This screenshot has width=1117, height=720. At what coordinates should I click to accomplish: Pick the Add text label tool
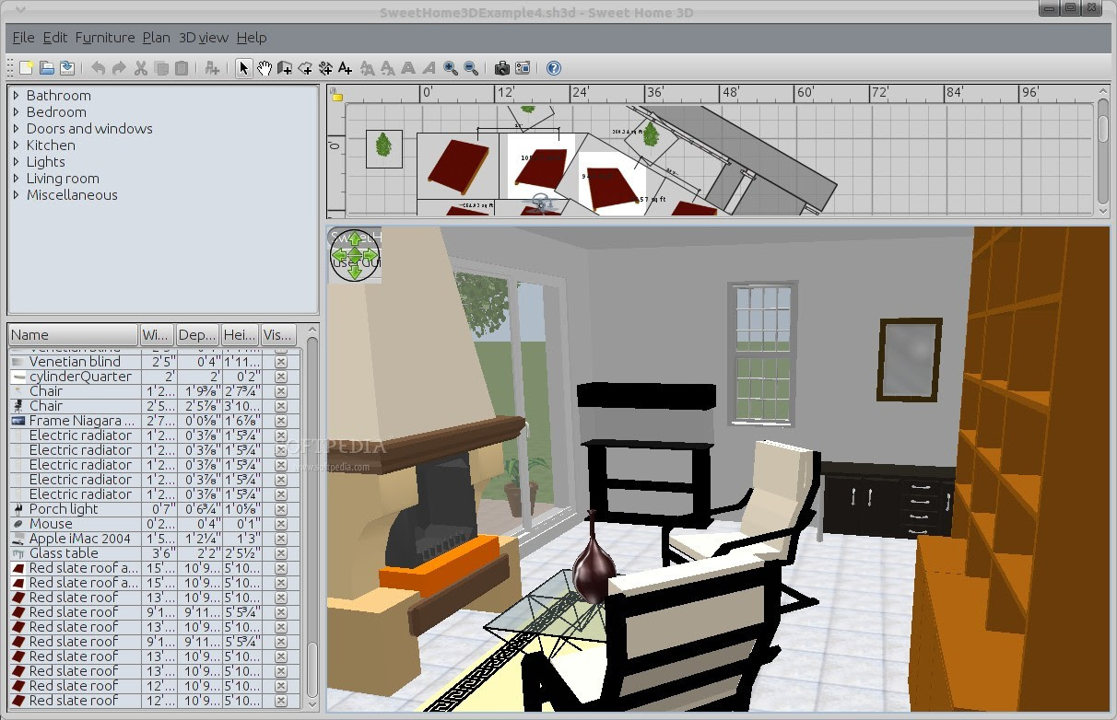click(346, 68)
